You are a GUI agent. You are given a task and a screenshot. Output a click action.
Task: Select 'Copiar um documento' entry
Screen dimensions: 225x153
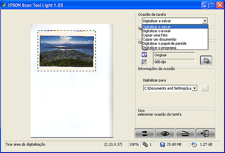[x=175, y=39]
